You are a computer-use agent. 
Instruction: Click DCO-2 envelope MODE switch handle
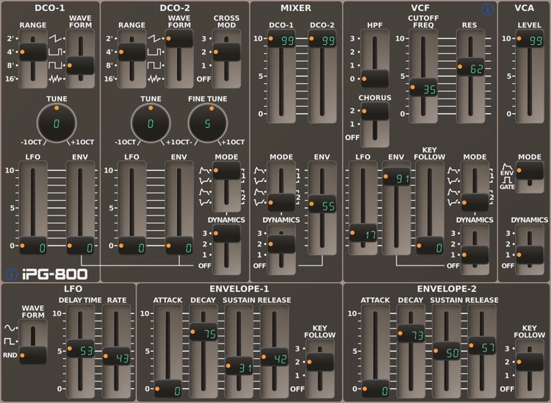point(227,171)
